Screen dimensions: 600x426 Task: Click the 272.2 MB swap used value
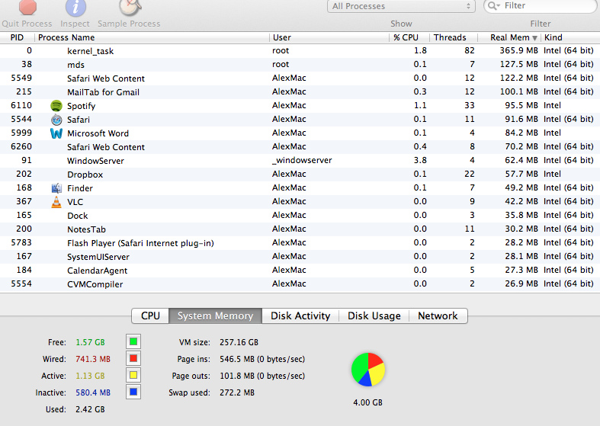[x=237, y=392]
